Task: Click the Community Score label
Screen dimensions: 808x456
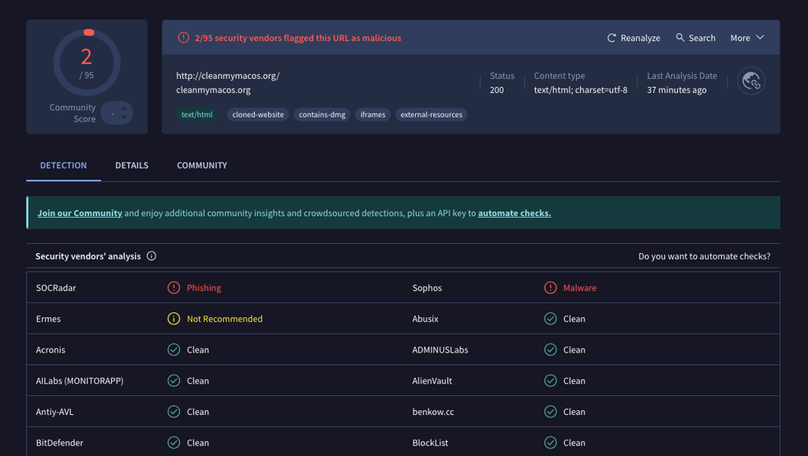Action: coord(73,113)
